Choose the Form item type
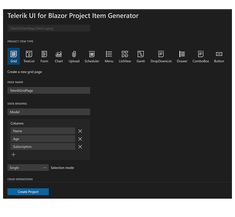This screenshot has width=235, height=217. pos(44,56)
